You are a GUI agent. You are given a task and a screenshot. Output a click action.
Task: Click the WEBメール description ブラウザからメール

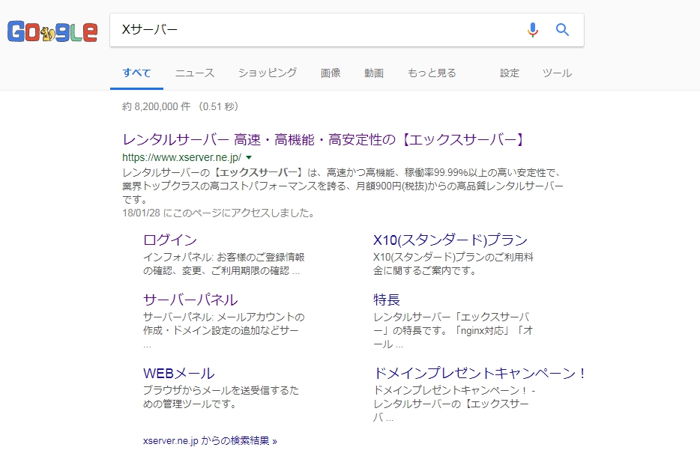(221, 397)
